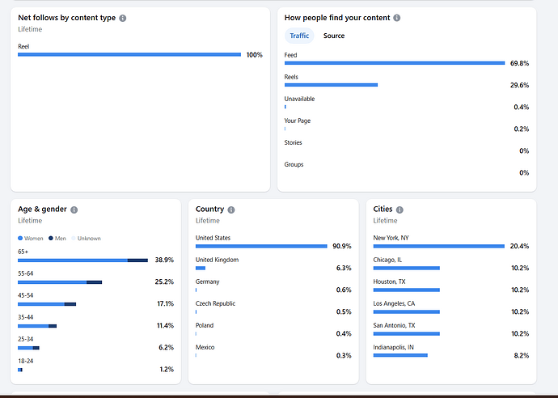Click the Women legend dot
558x398 pixels.
click(x=21, y=239)
